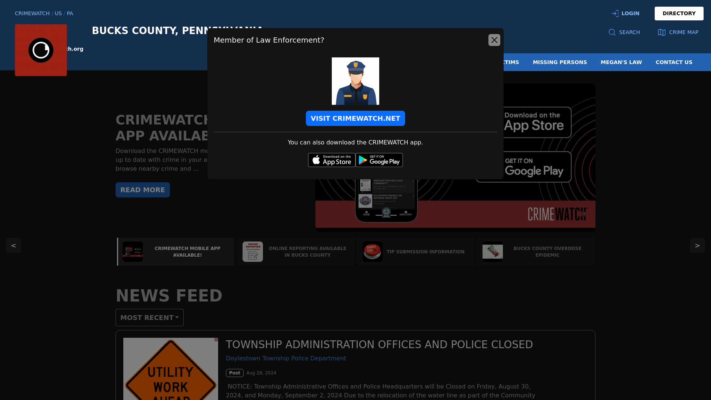Click the online reporting thumbnail icon
711x400 pixels.
253,252
